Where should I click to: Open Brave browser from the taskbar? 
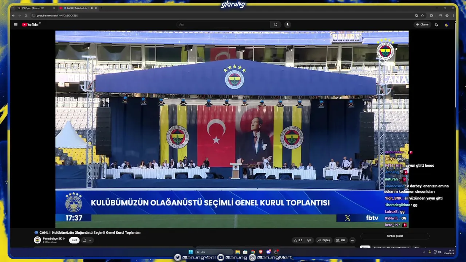coord(261,252)
